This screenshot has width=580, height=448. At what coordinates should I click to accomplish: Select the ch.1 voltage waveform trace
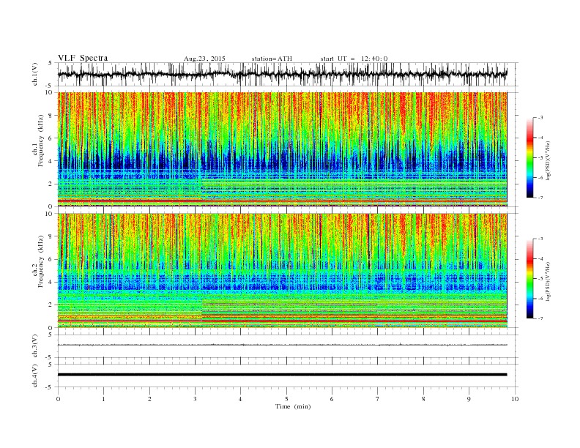click(x=282, y=74)
